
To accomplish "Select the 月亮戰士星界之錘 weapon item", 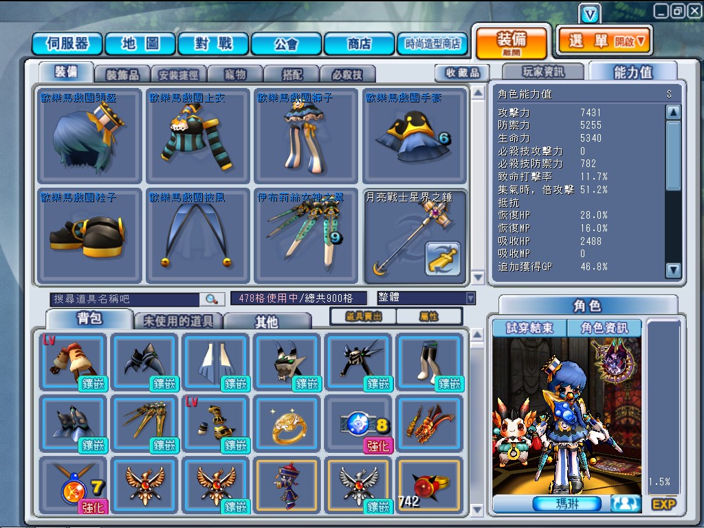I will coord(415,236).
